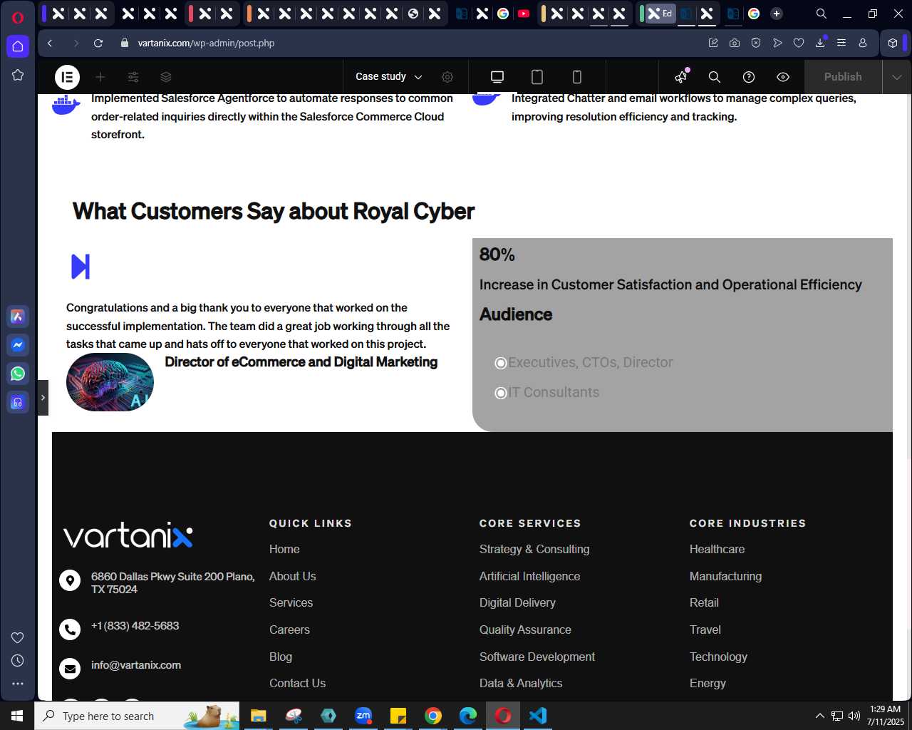Open the tab search magnifier

822,14
